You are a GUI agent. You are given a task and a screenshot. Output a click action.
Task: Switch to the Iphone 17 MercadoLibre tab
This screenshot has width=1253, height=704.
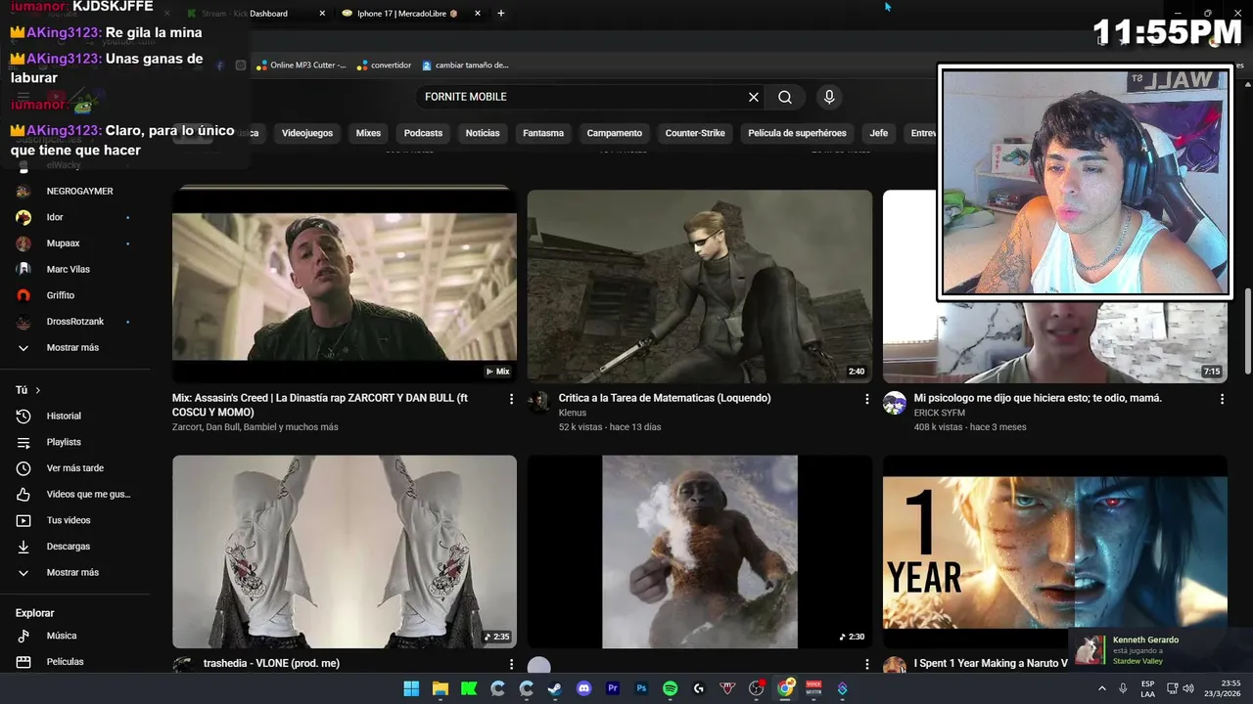(x=411, y=14)
